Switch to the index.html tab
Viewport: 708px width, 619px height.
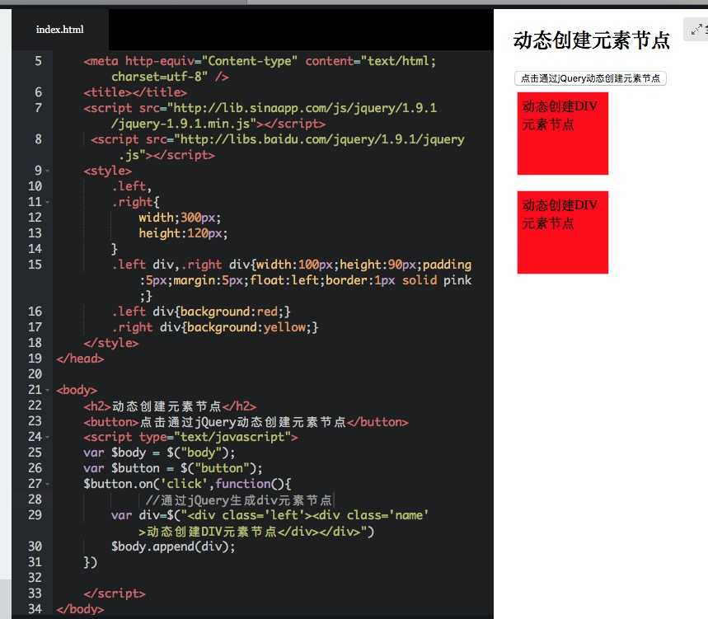59,30
